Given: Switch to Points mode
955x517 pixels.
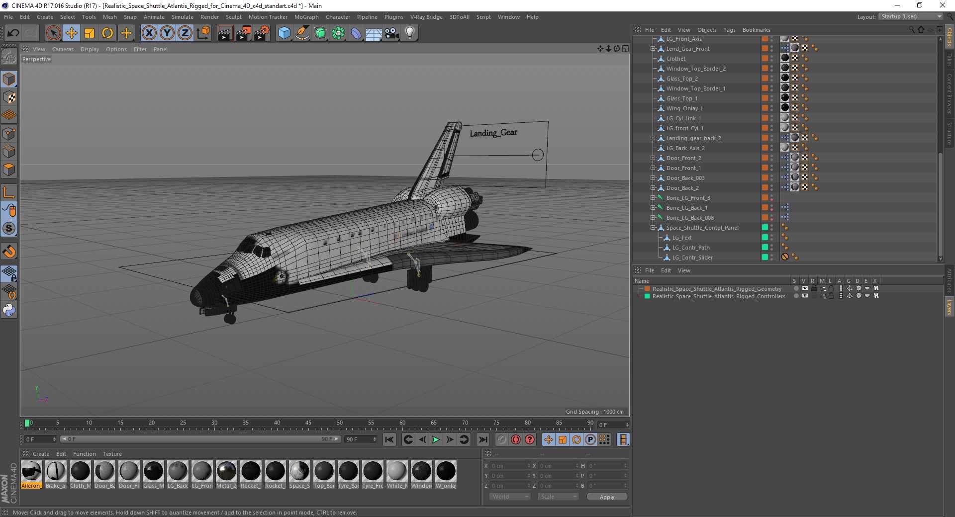Looking at the screenshot, I should pos(9,134).
